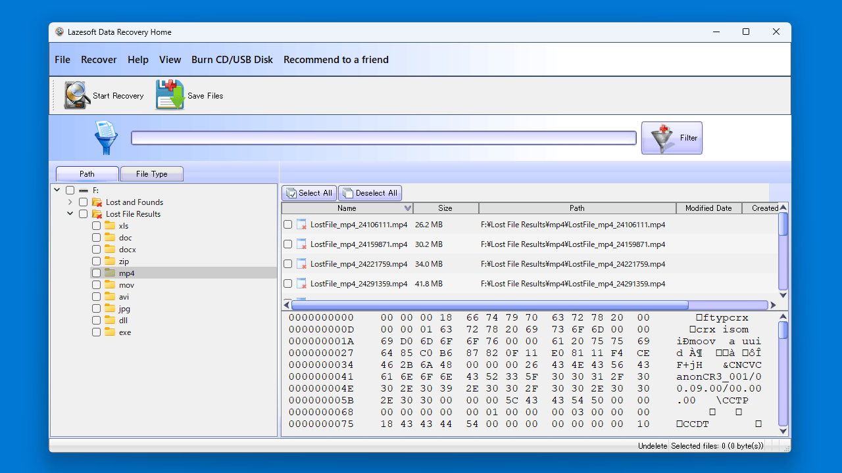Open the Help menu

click(x=138, y=60)
